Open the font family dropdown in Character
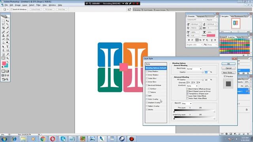 [x=196, y=20]
